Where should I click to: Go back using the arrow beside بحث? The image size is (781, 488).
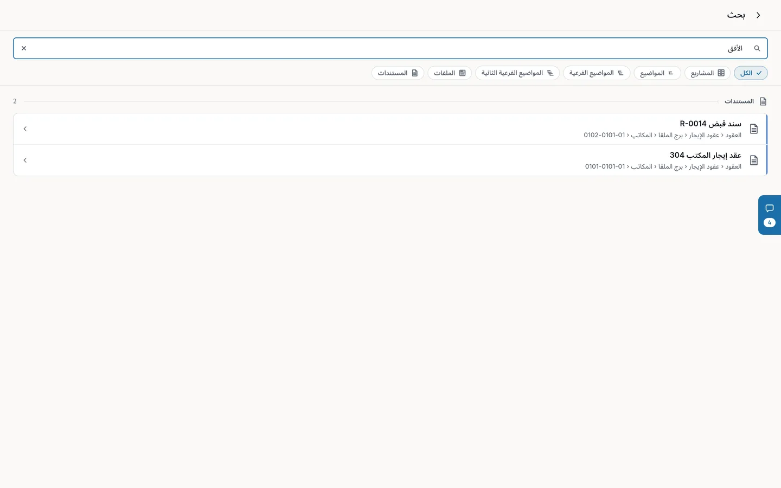tap(758, 15)
